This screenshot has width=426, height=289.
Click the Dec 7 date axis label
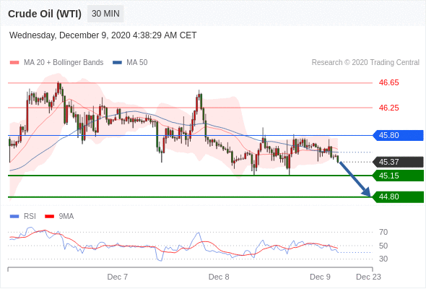coord(118,277)
